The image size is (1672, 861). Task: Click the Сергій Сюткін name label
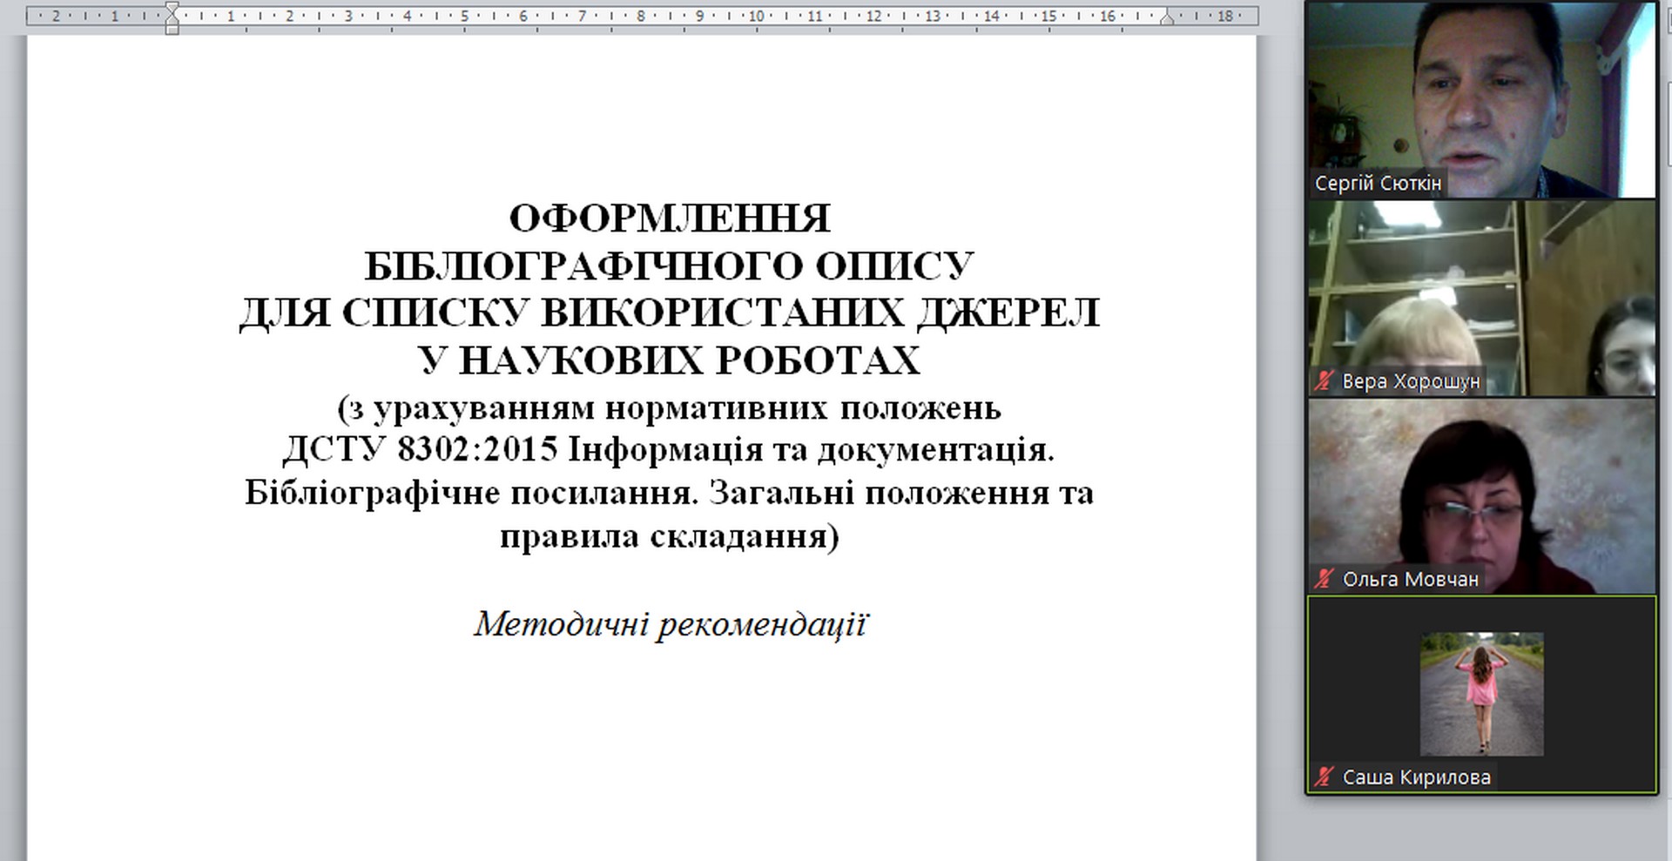pyautogui.click(x=1378, y=184)
